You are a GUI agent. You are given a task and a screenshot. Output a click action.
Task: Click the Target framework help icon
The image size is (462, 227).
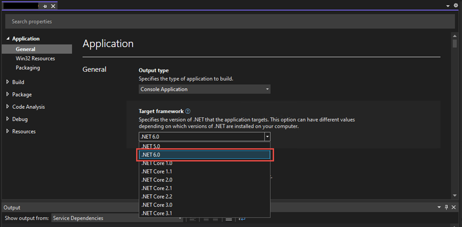click(188, 112)
